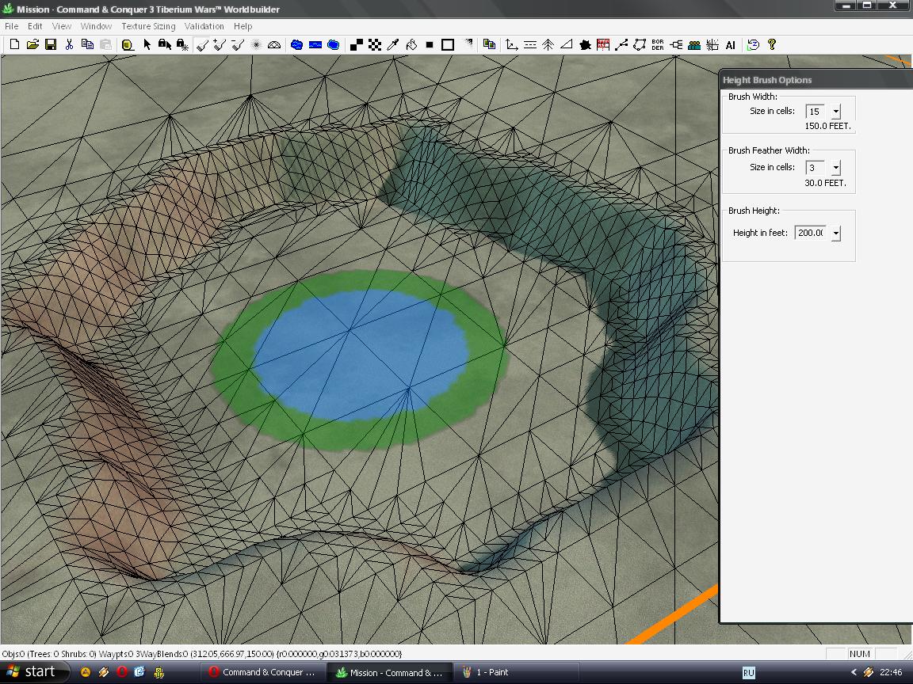Open the View menu
Image resolution: width=913 pixels, height=684 pixels.
(62, 26)
